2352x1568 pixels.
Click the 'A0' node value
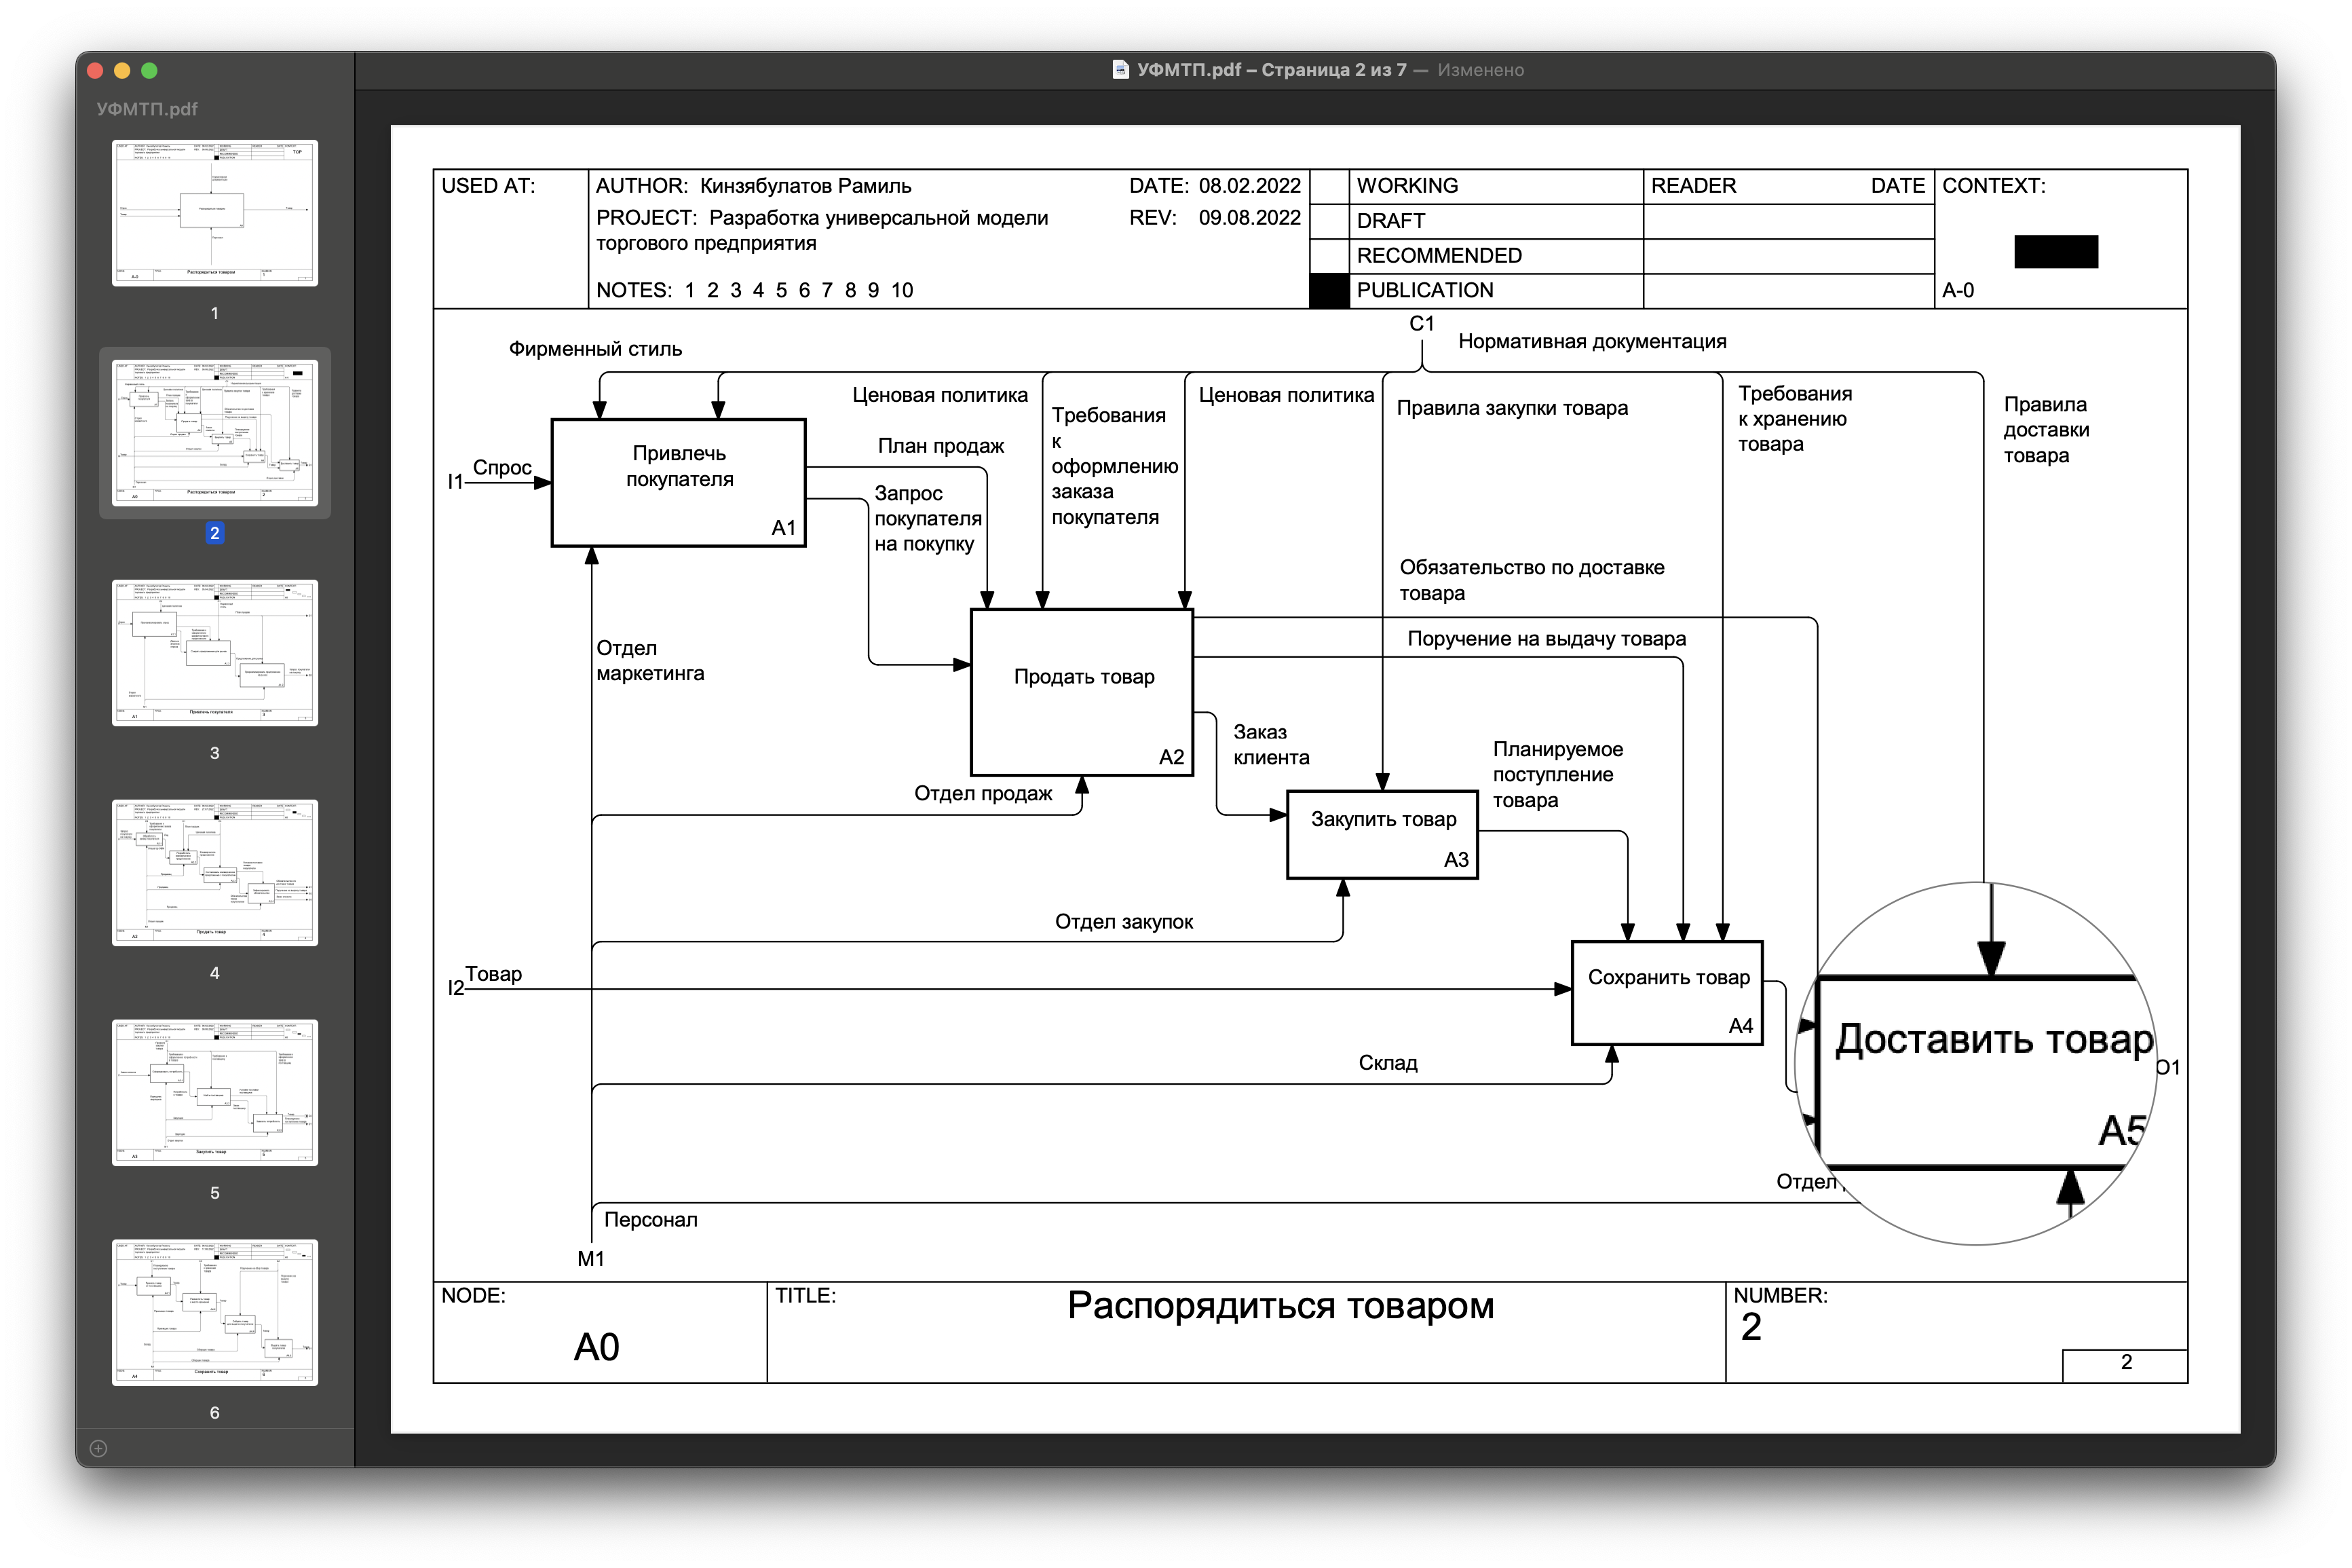[596, 1347]
